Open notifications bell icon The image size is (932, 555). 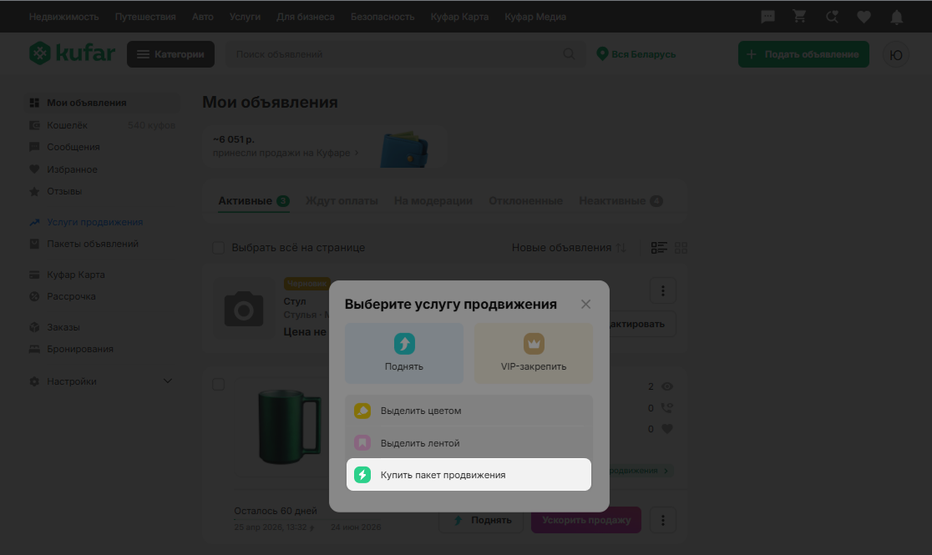pos(896,18)
